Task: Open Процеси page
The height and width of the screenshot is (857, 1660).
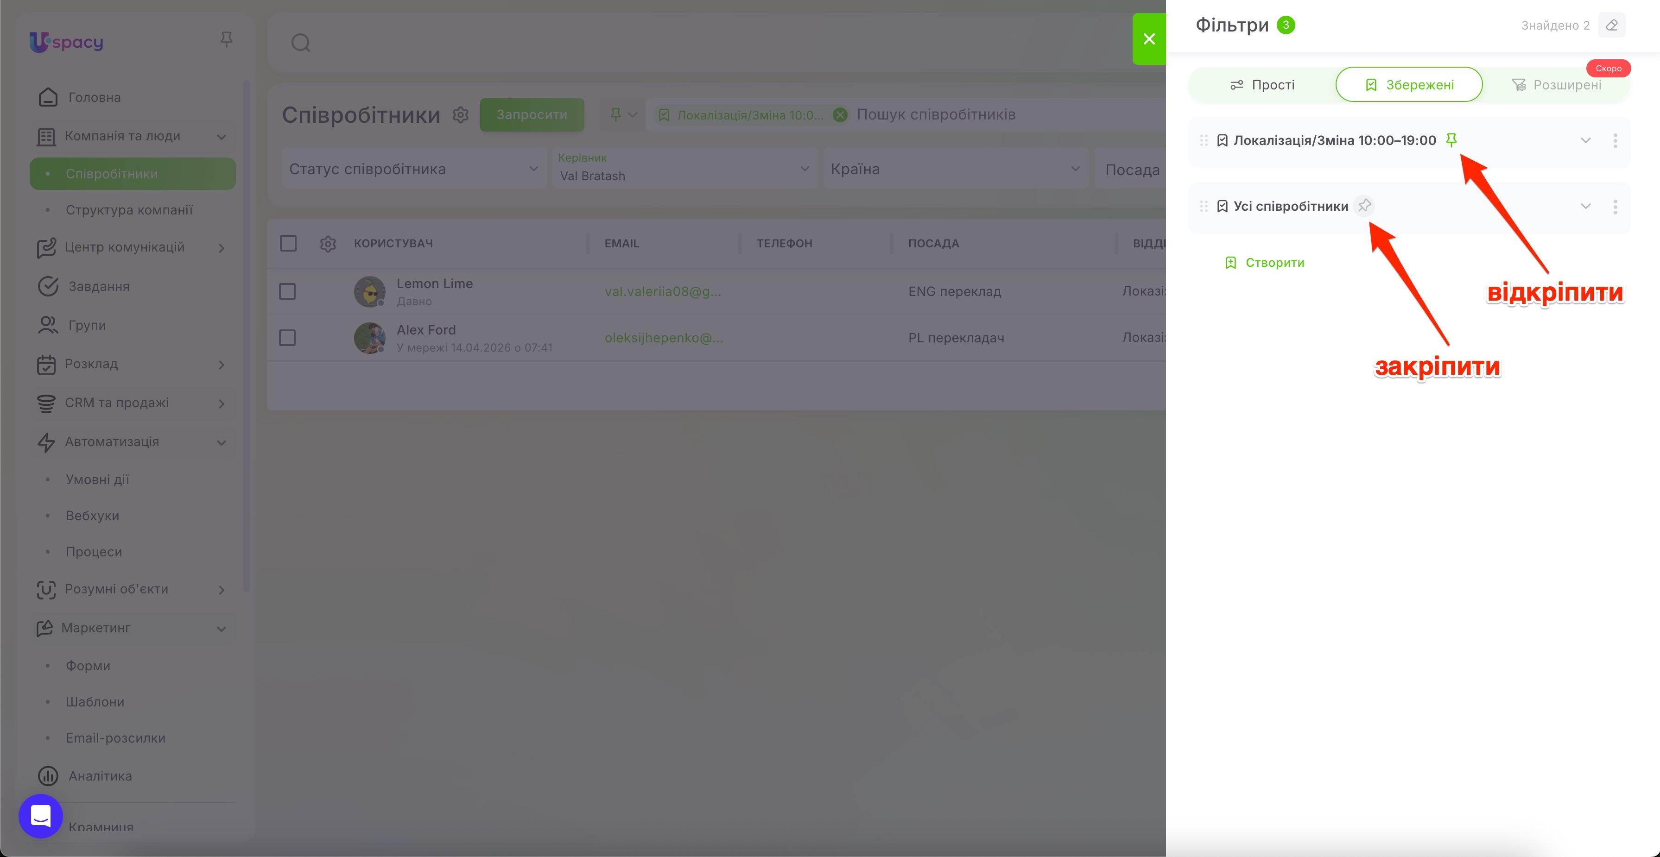Action: 94,552
